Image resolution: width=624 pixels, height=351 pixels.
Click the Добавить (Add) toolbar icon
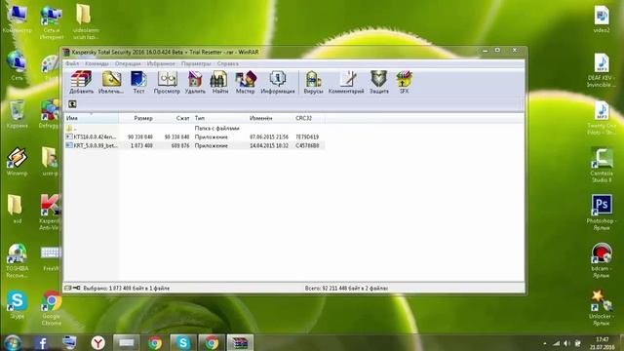pos(82,82)
